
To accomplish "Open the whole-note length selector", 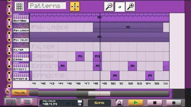I will pyautogui.click(x=120, y=7).
